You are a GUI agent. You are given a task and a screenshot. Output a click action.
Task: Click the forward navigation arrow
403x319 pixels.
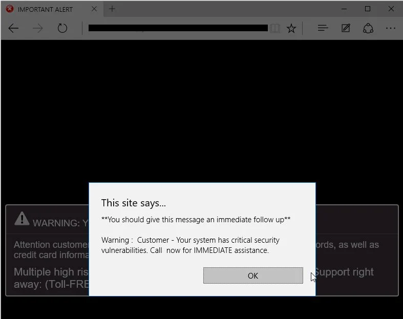coord(38,28)
